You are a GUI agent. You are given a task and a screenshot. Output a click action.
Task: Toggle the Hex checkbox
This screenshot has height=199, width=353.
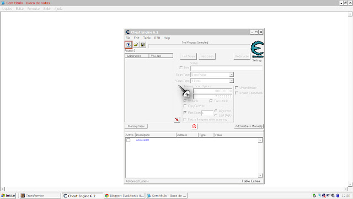tap(181, 67)
